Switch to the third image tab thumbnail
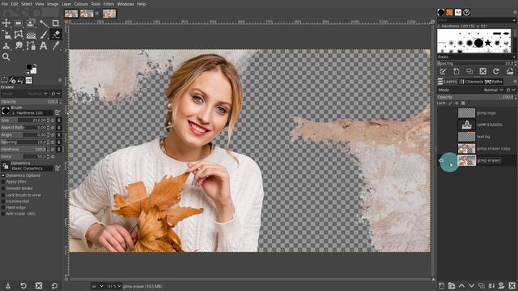518x291 pixels. click(x=109, y=14)
